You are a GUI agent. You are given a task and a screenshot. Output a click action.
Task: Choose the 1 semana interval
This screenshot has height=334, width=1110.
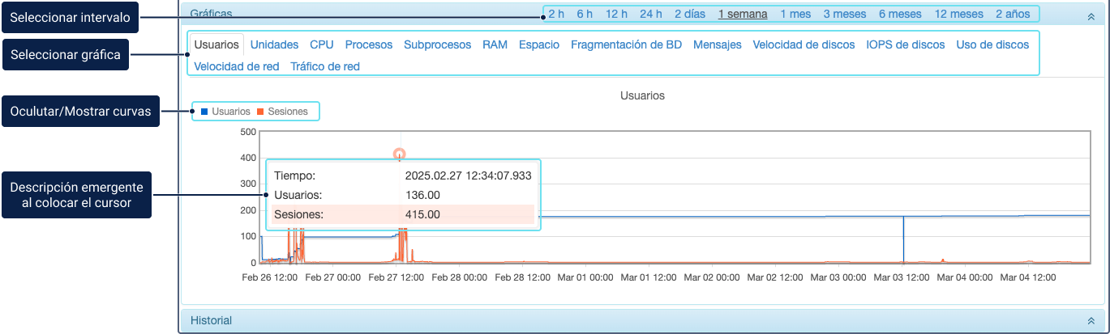pyautogui.click(x=743, y=14)
